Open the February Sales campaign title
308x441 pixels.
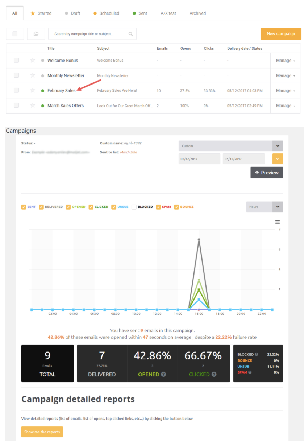62,91
